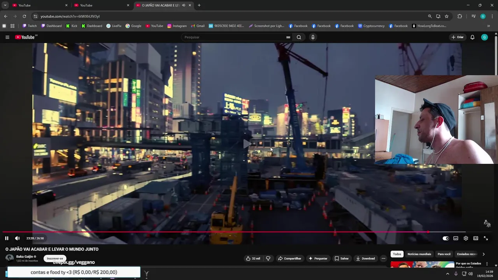The image size is (498, 280).
Task: Open the Criar create menu
Action: pyautogui.click(x=458, y=37)
